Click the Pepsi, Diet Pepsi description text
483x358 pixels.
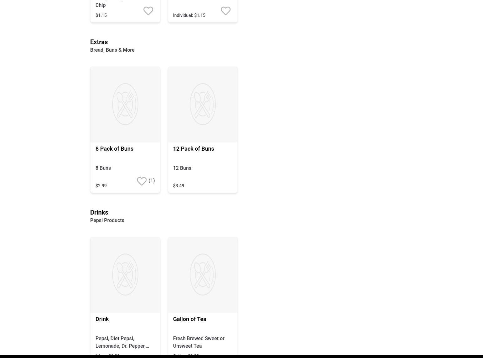click(122, 342)
